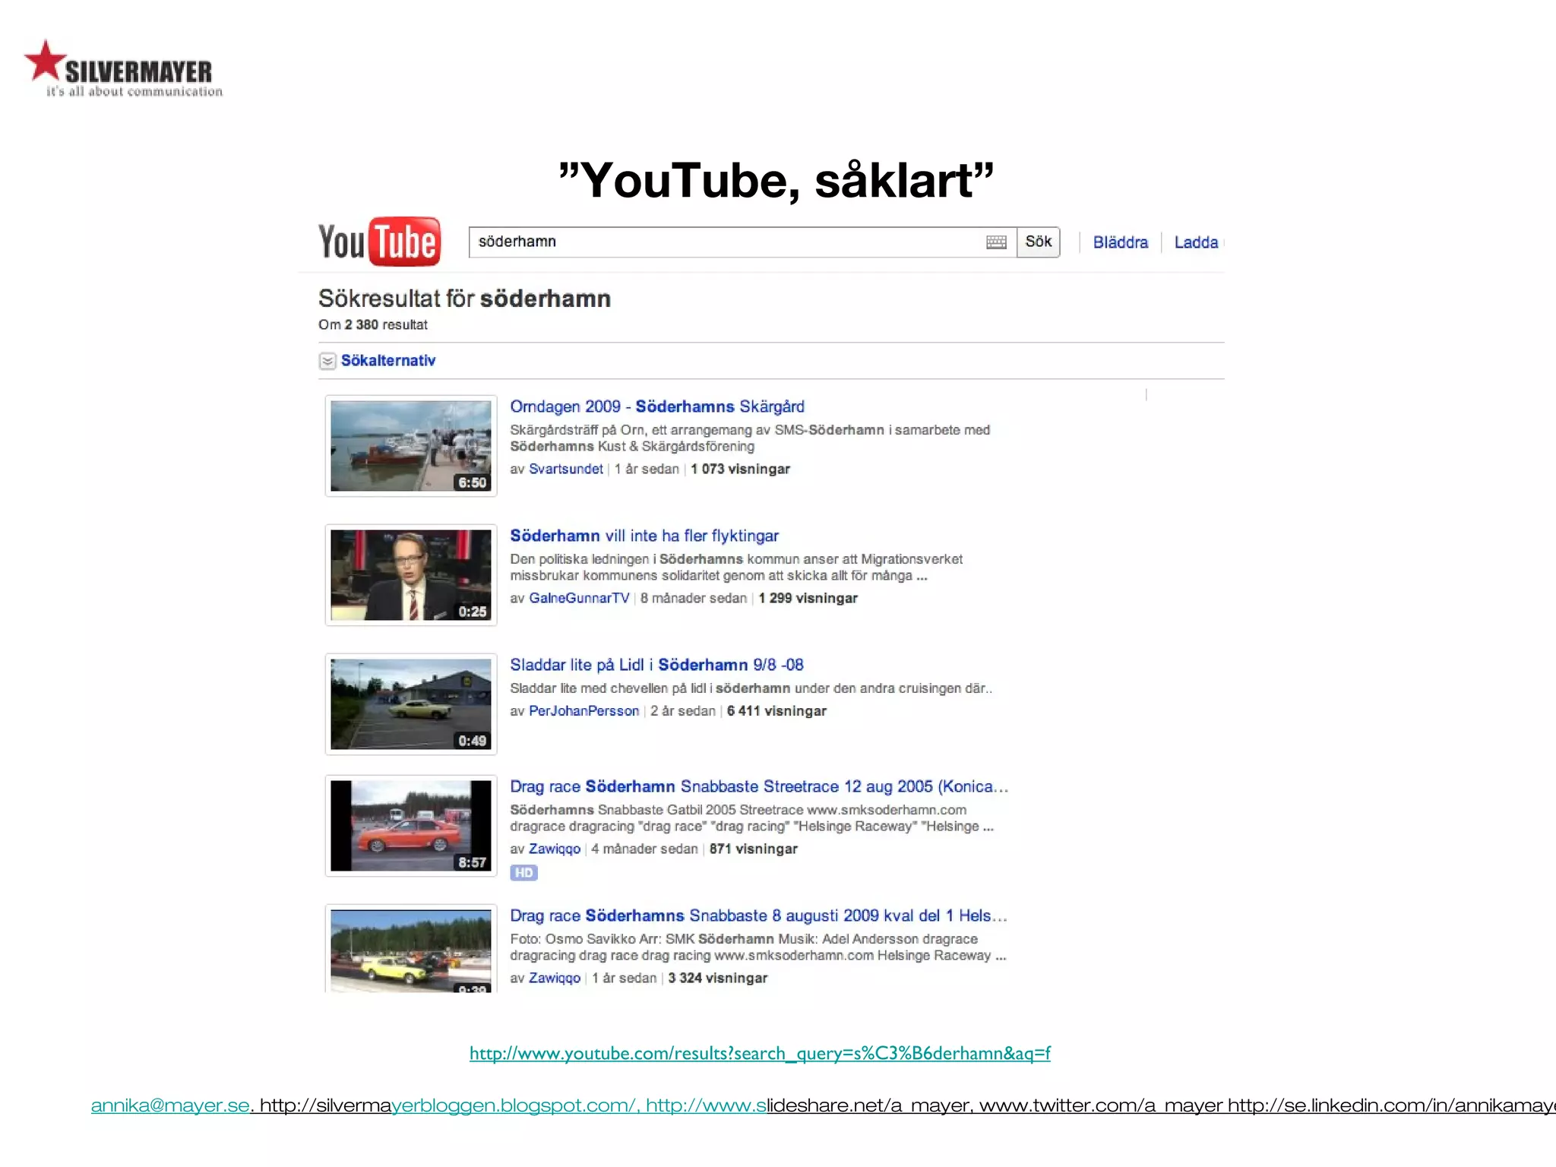This screenshot has height=1167, width=1556.
Task: Open the news anchor video thumbnail
Action: tap(411, 575)
